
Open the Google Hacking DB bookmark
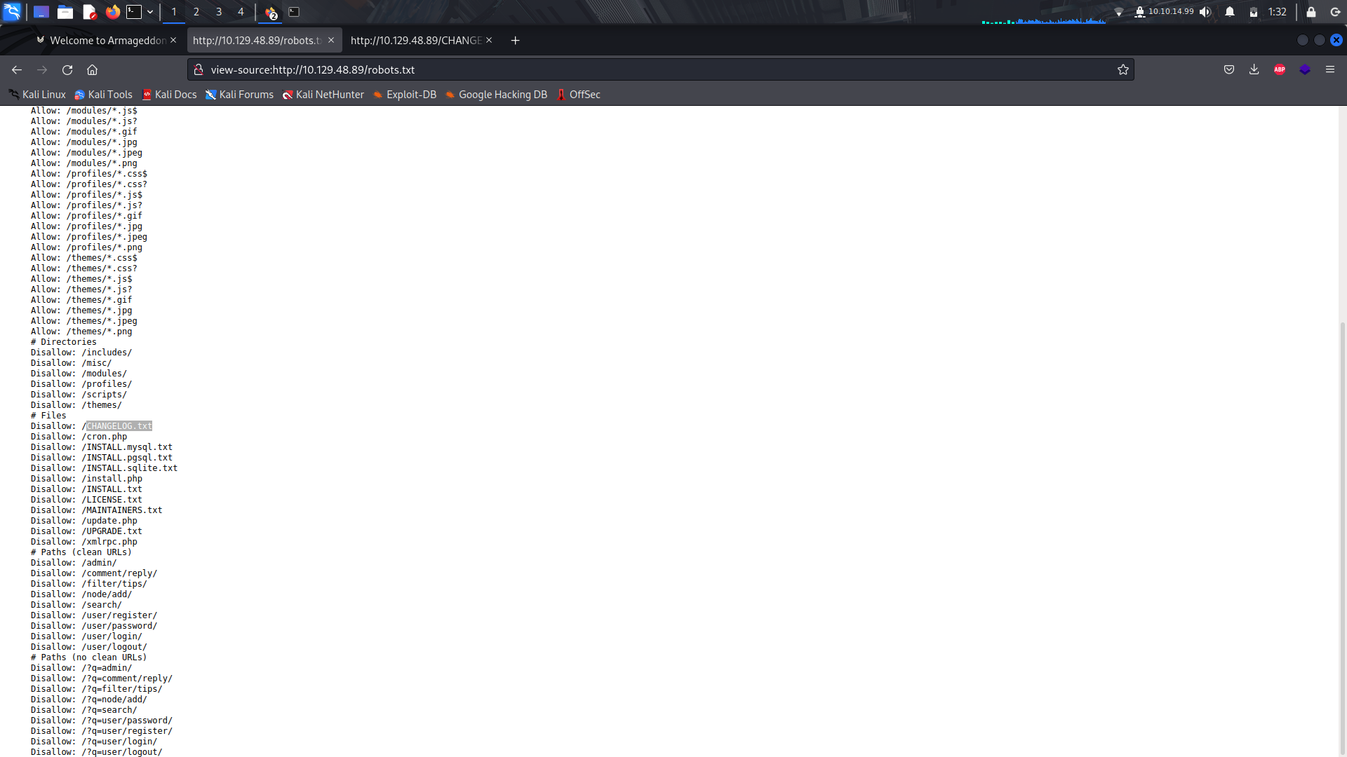tap(496, 95)
